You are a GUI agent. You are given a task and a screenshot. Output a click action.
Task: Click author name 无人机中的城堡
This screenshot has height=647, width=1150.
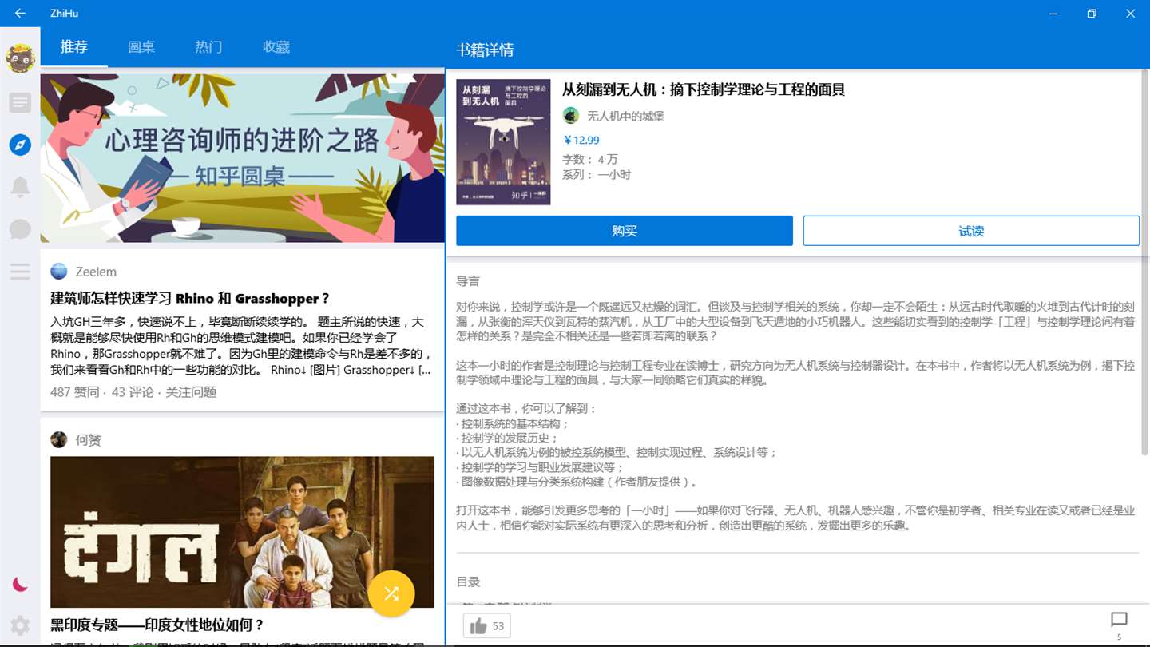[625, 116]
